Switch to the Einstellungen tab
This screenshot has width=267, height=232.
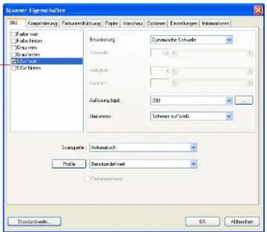pos(184,23)
